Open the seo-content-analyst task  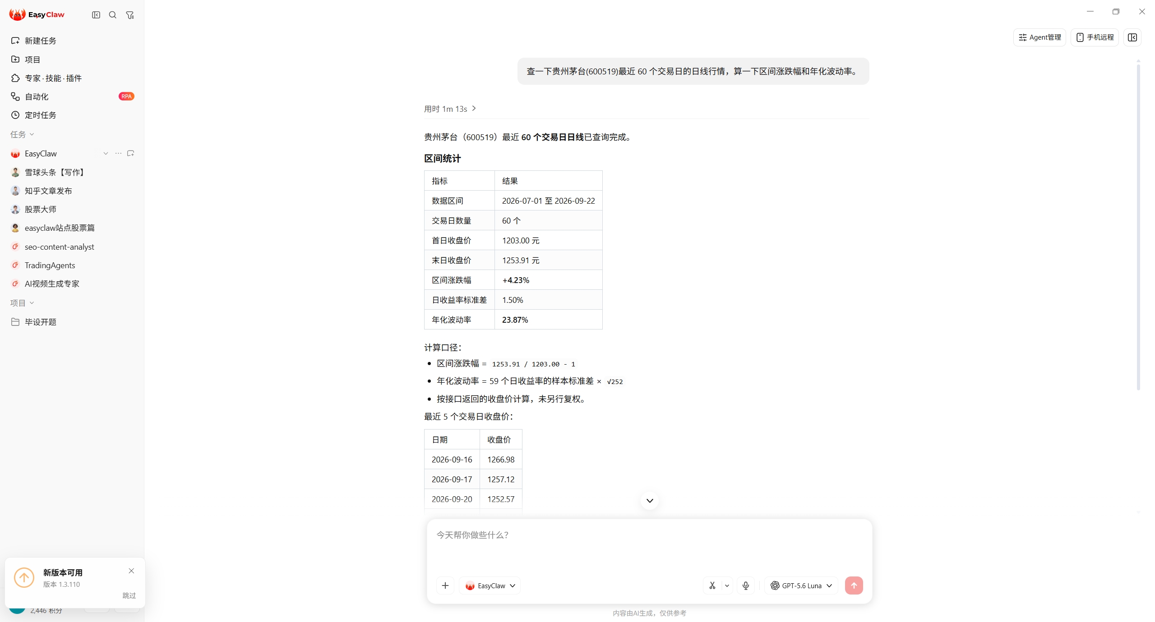[72, 247]
